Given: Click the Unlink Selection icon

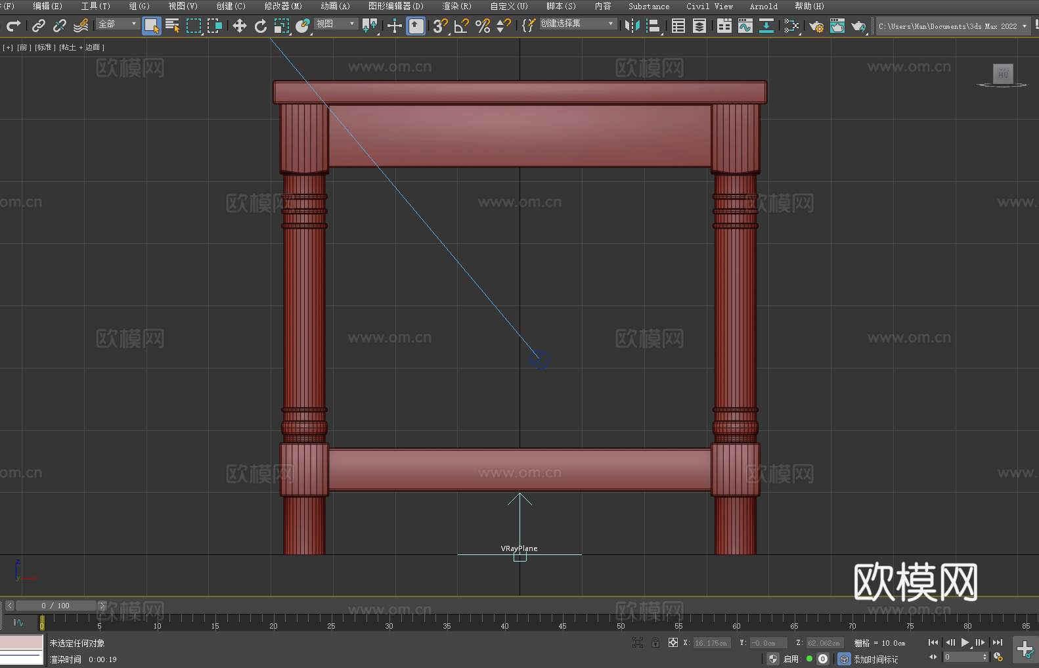Looking at the screenshot, I should (60, 26).
